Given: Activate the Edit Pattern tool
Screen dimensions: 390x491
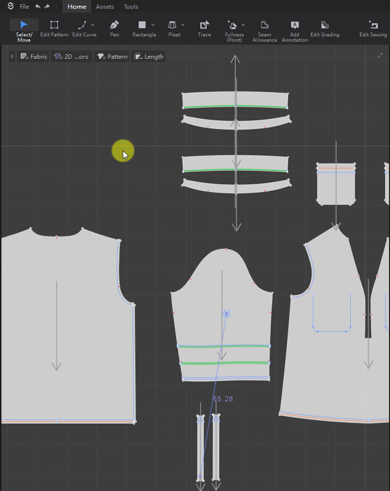Looking at the screenshot, I should coord(54,30).
